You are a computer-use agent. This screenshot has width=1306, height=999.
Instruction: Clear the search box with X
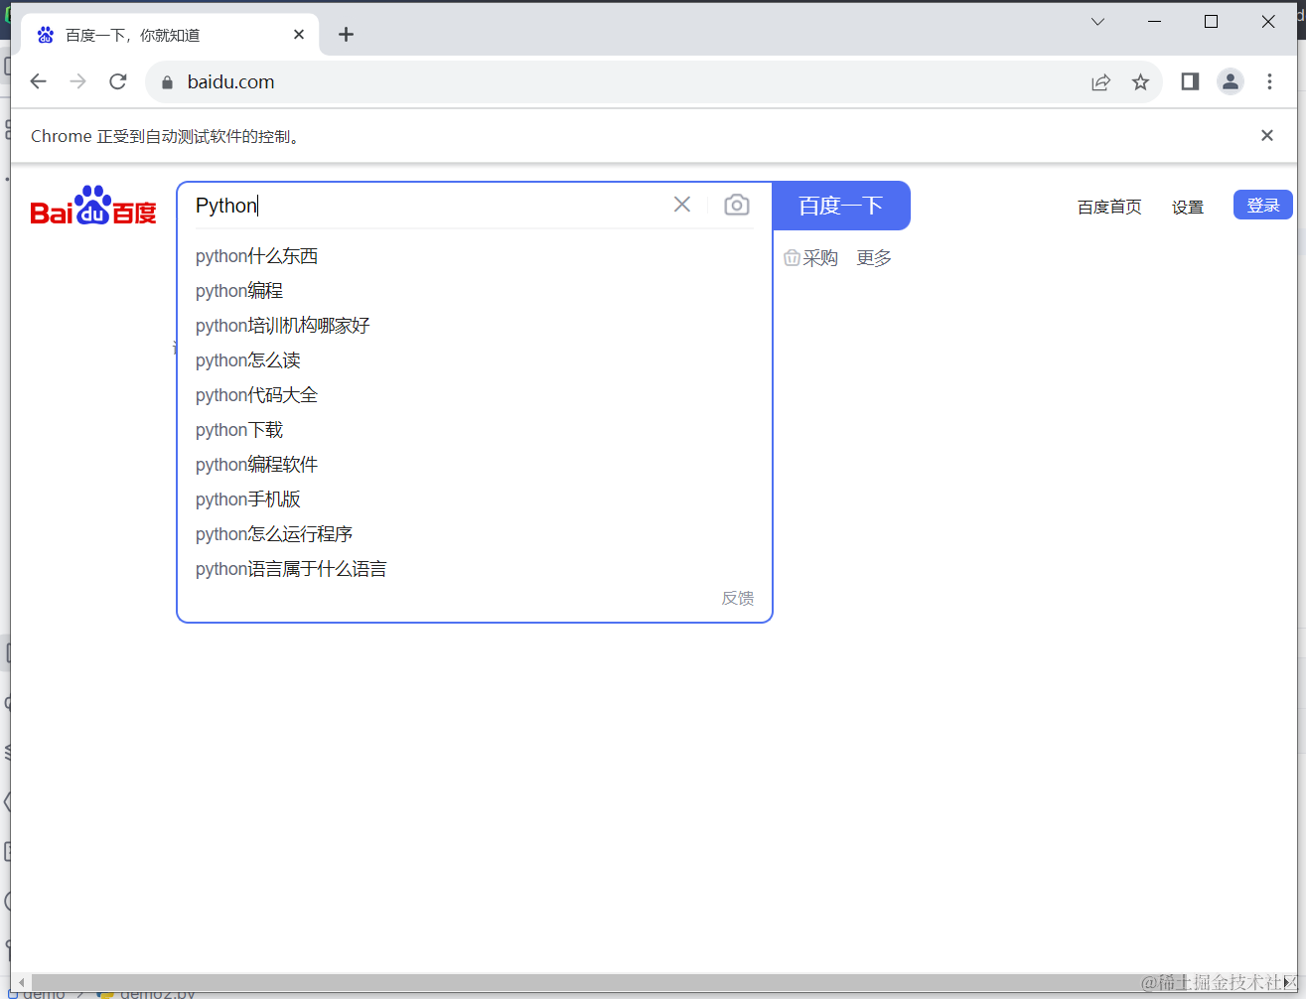682,205
